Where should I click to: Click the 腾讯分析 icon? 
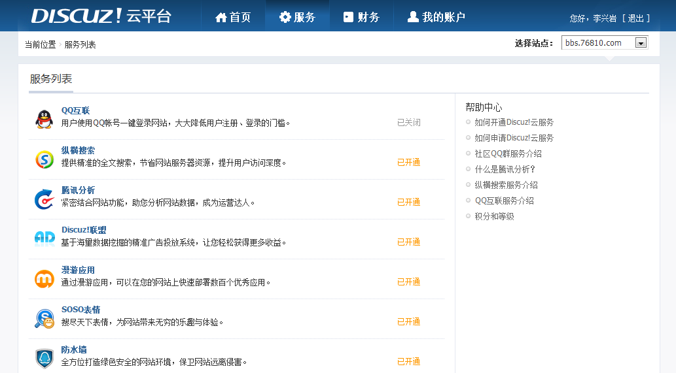44,199
